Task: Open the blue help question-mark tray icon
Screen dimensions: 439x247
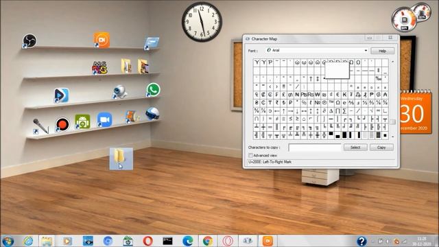Action: pos(361,241)
